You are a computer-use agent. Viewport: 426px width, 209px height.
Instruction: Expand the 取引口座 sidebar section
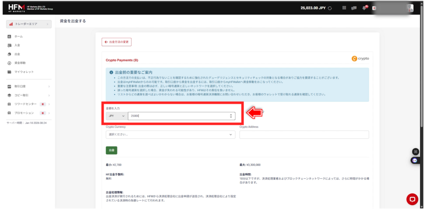[x=28, y=86]
